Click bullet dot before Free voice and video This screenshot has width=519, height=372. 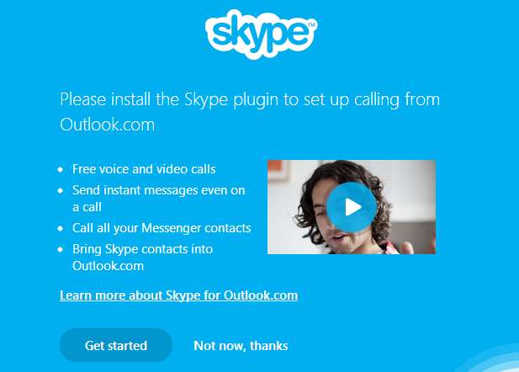click(x=61, y=170)
